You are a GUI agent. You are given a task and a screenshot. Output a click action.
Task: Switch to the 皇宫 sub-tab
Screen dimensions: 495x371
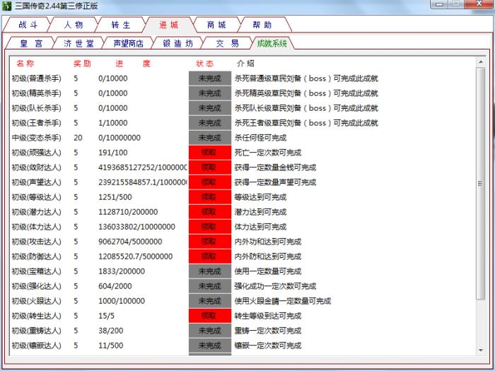coord(31,43)
